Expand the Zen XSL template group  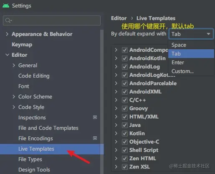point(116,166)
